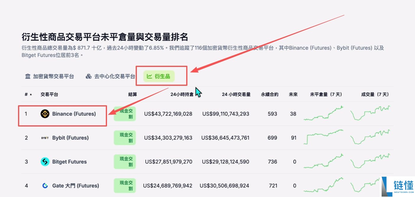Click Bybit futures count 91
The image size is (415, 197).
293,138
